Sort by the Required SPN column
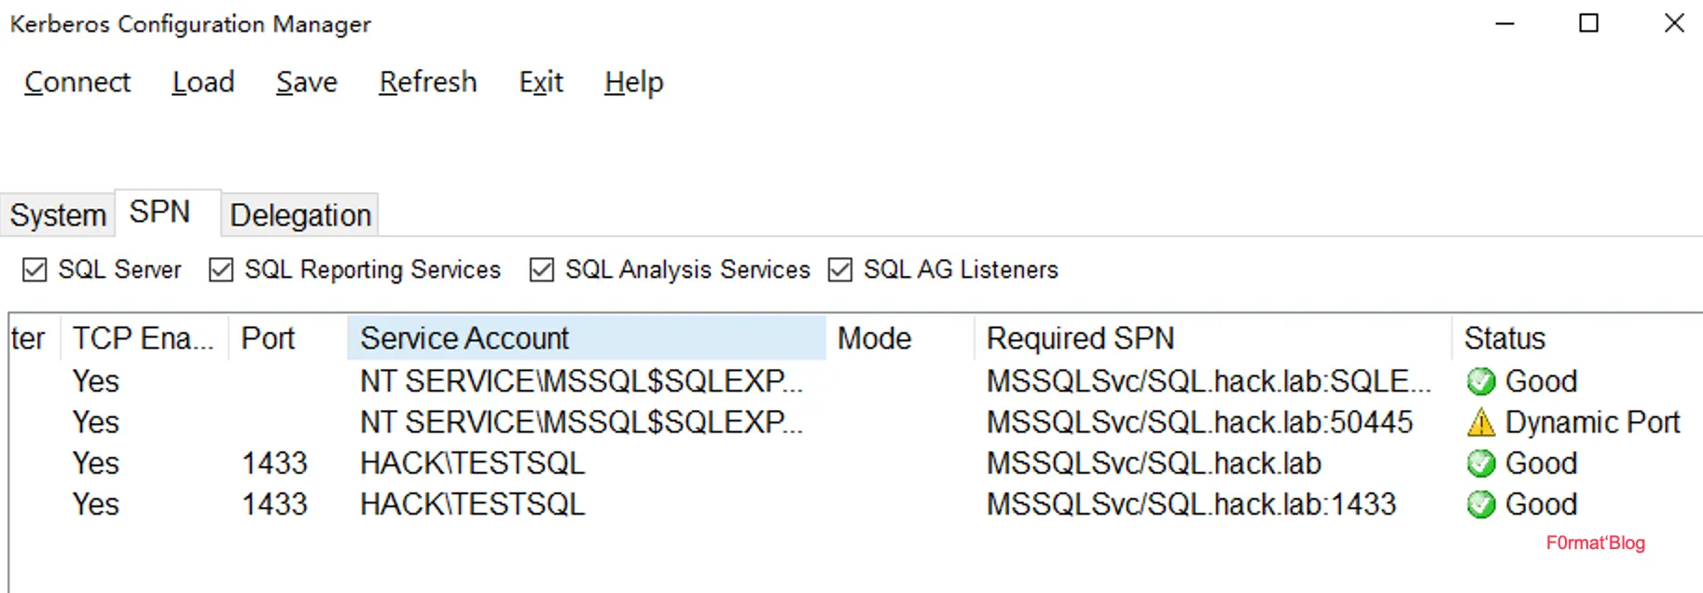The image size is (1703, 593). tap(1080, 338)
